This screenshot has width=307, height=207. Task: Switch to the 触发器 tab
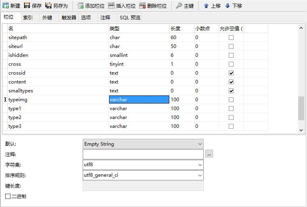click(x=69, y=18)
